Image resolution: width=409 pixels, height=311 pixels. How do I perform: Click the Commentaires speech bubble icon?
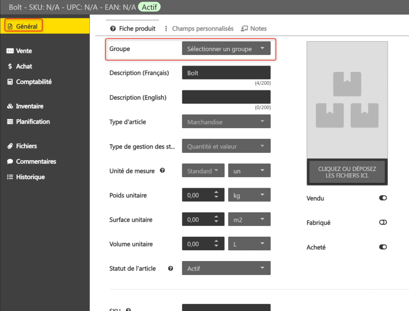(10, 162)
